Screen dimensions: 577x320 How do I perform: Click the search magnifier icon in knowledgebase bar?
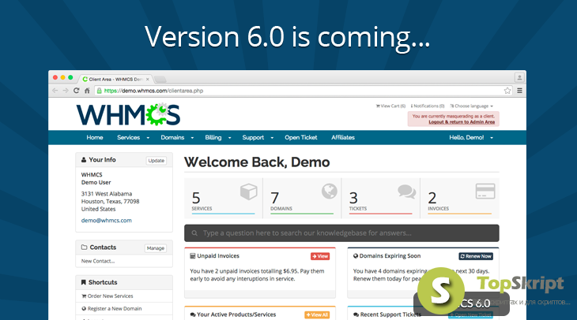(x=194, y=233)
